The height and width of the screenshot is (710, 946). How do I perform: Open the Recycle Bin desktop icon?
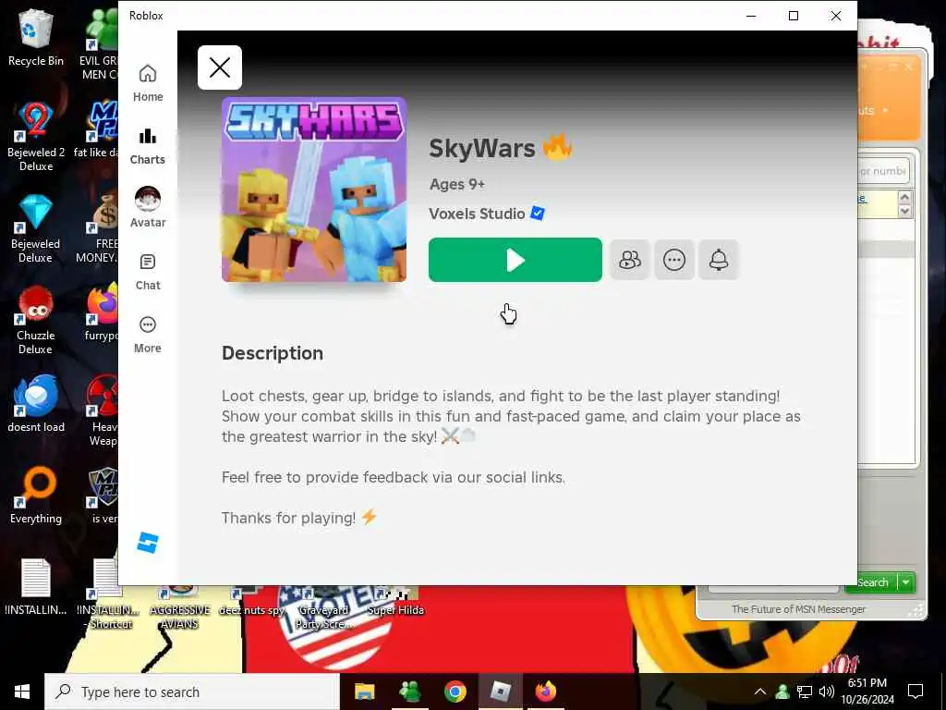tap(36, 37)
